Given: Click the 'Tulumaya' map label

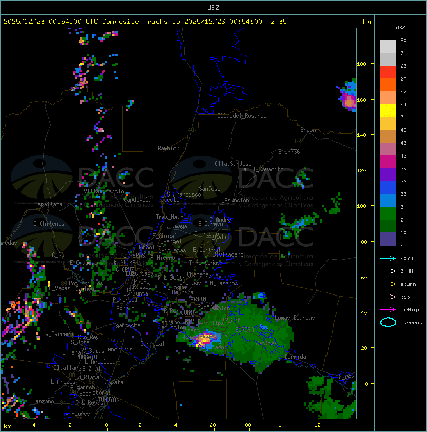Looking at the screenshot, I should (x=175, y=226).
